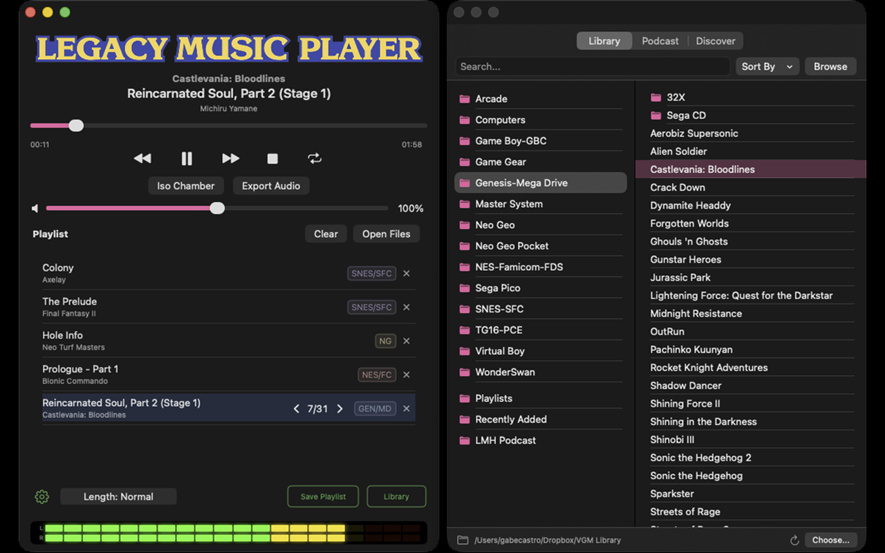Viewport: 885px width, 553px height.
Task: Open the Sega CD subfolder
Action: pos(752,115)
